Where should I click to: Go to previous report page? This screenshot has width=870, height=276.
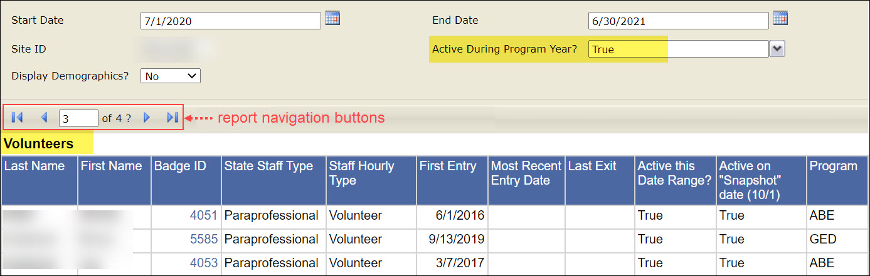click(44, 117)
